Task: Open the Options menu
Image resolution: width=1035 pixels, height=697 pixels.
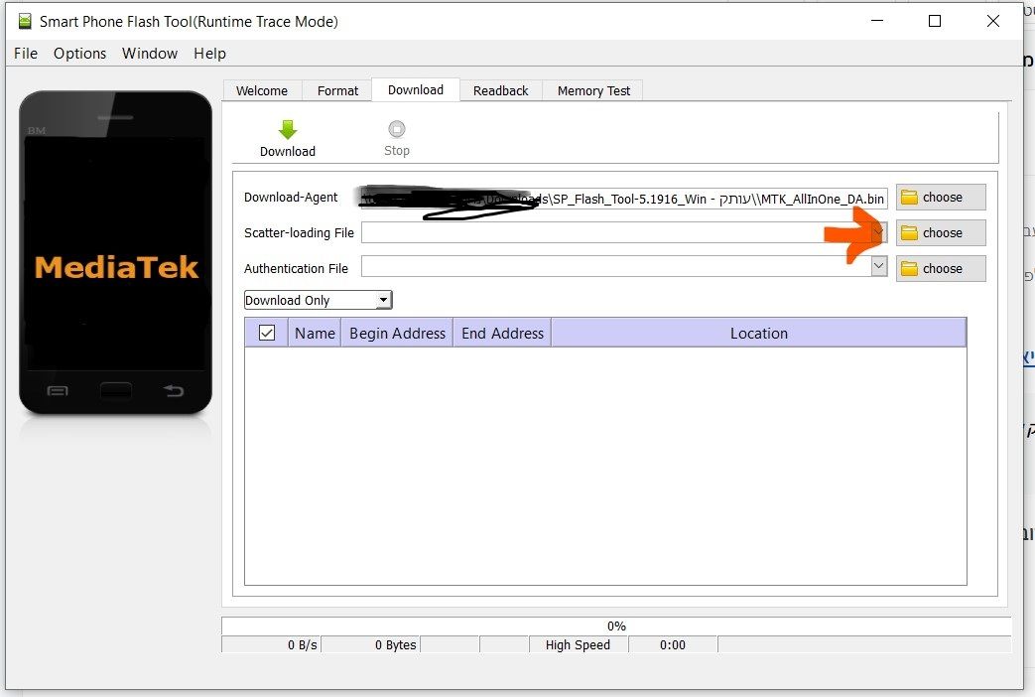Action: tap(79, 54)
